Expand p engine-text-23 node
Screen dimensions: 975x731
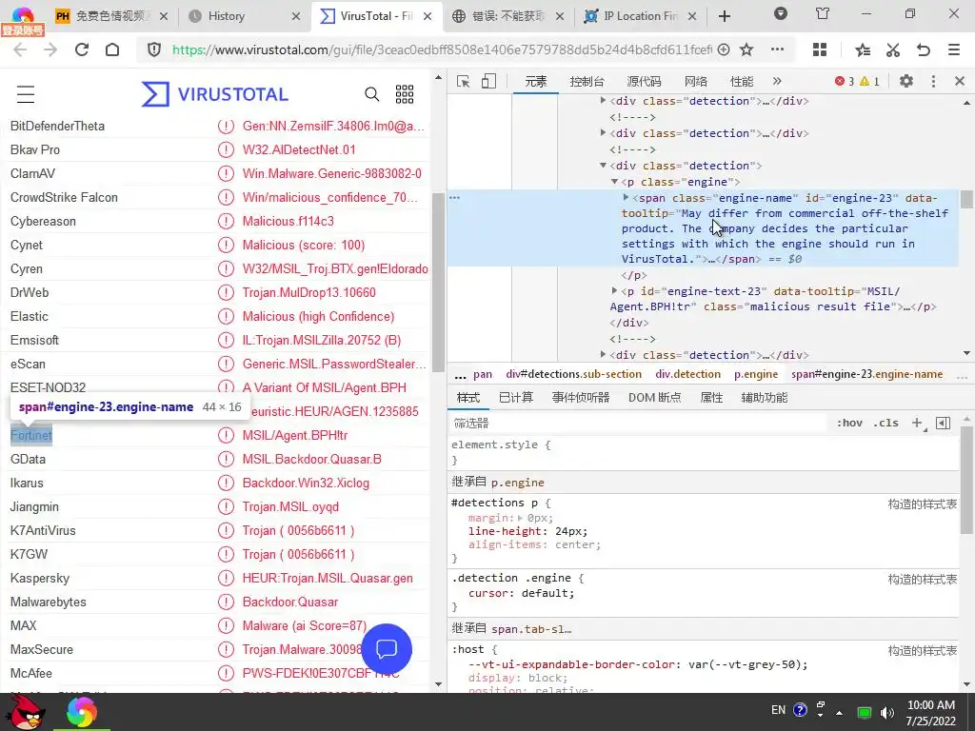click(x=614, y=290)
